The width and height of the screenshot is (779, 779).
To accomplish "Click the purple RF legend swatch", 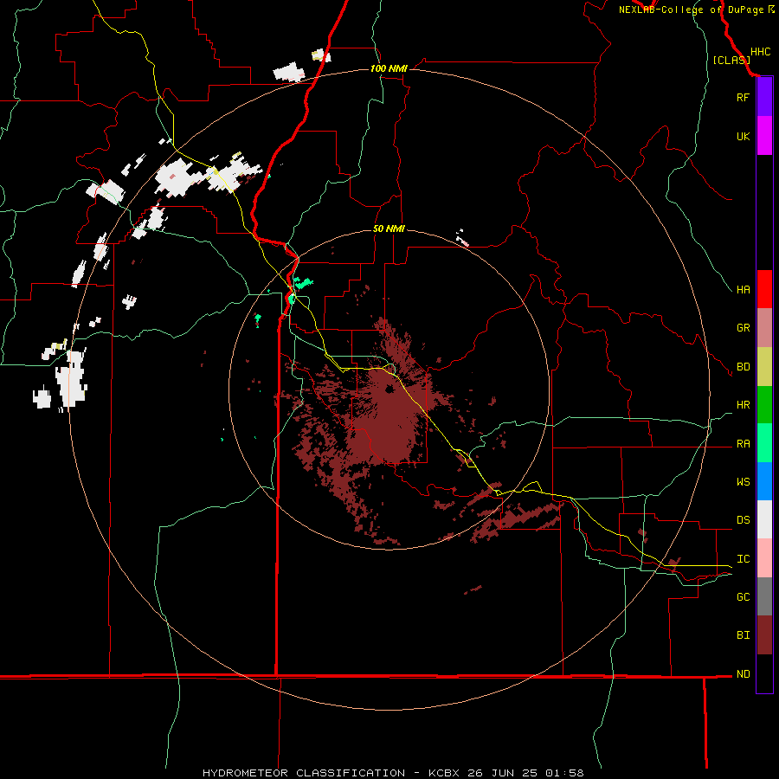I will pos(764,97).
